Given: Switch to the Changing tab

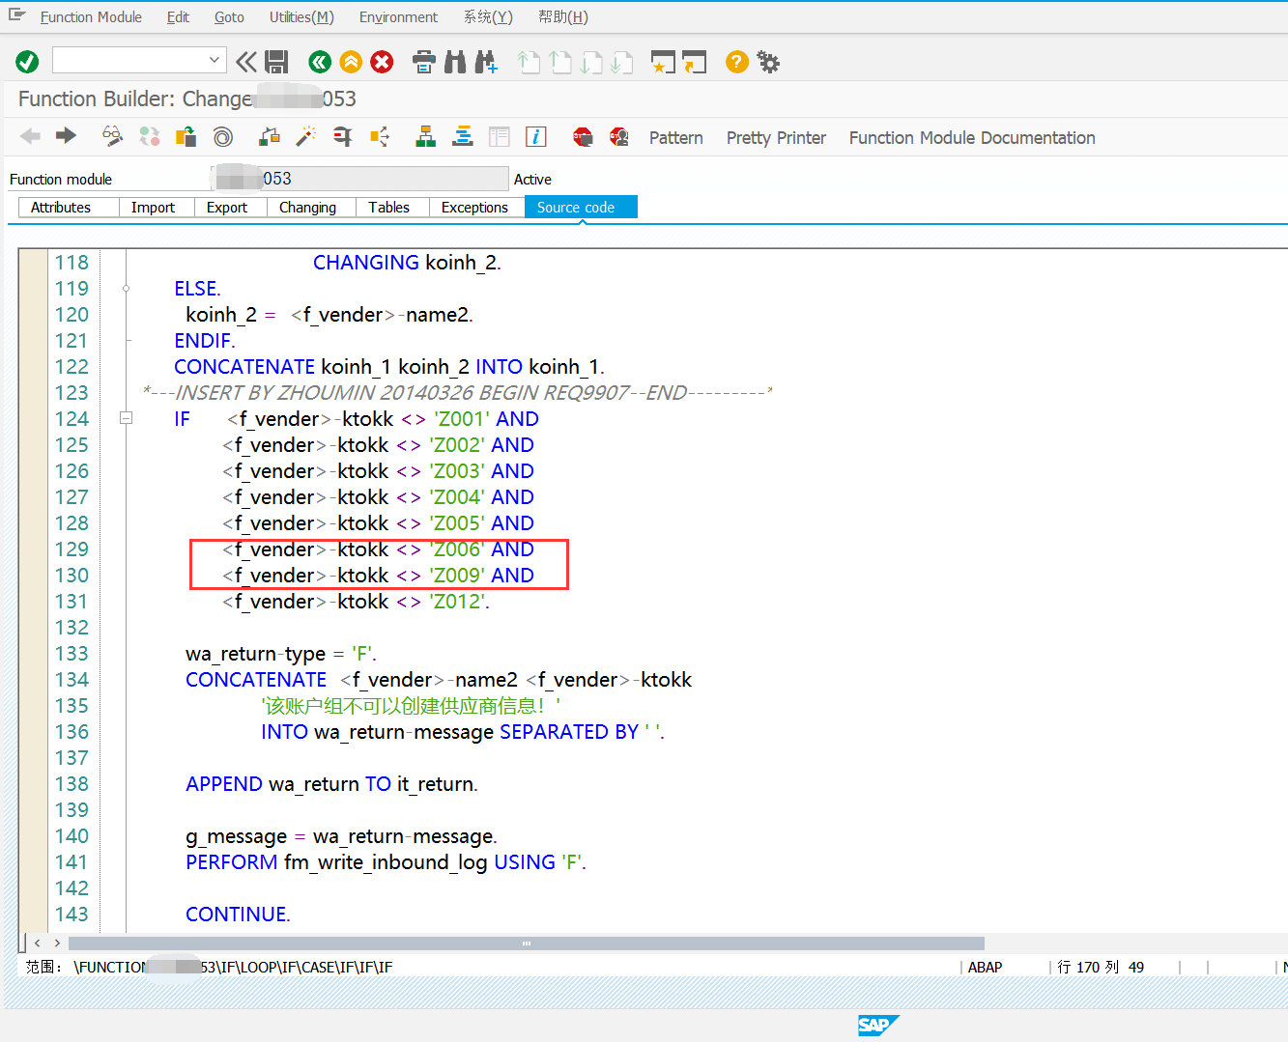Looking at the screenshot, I should click(311, 207).
